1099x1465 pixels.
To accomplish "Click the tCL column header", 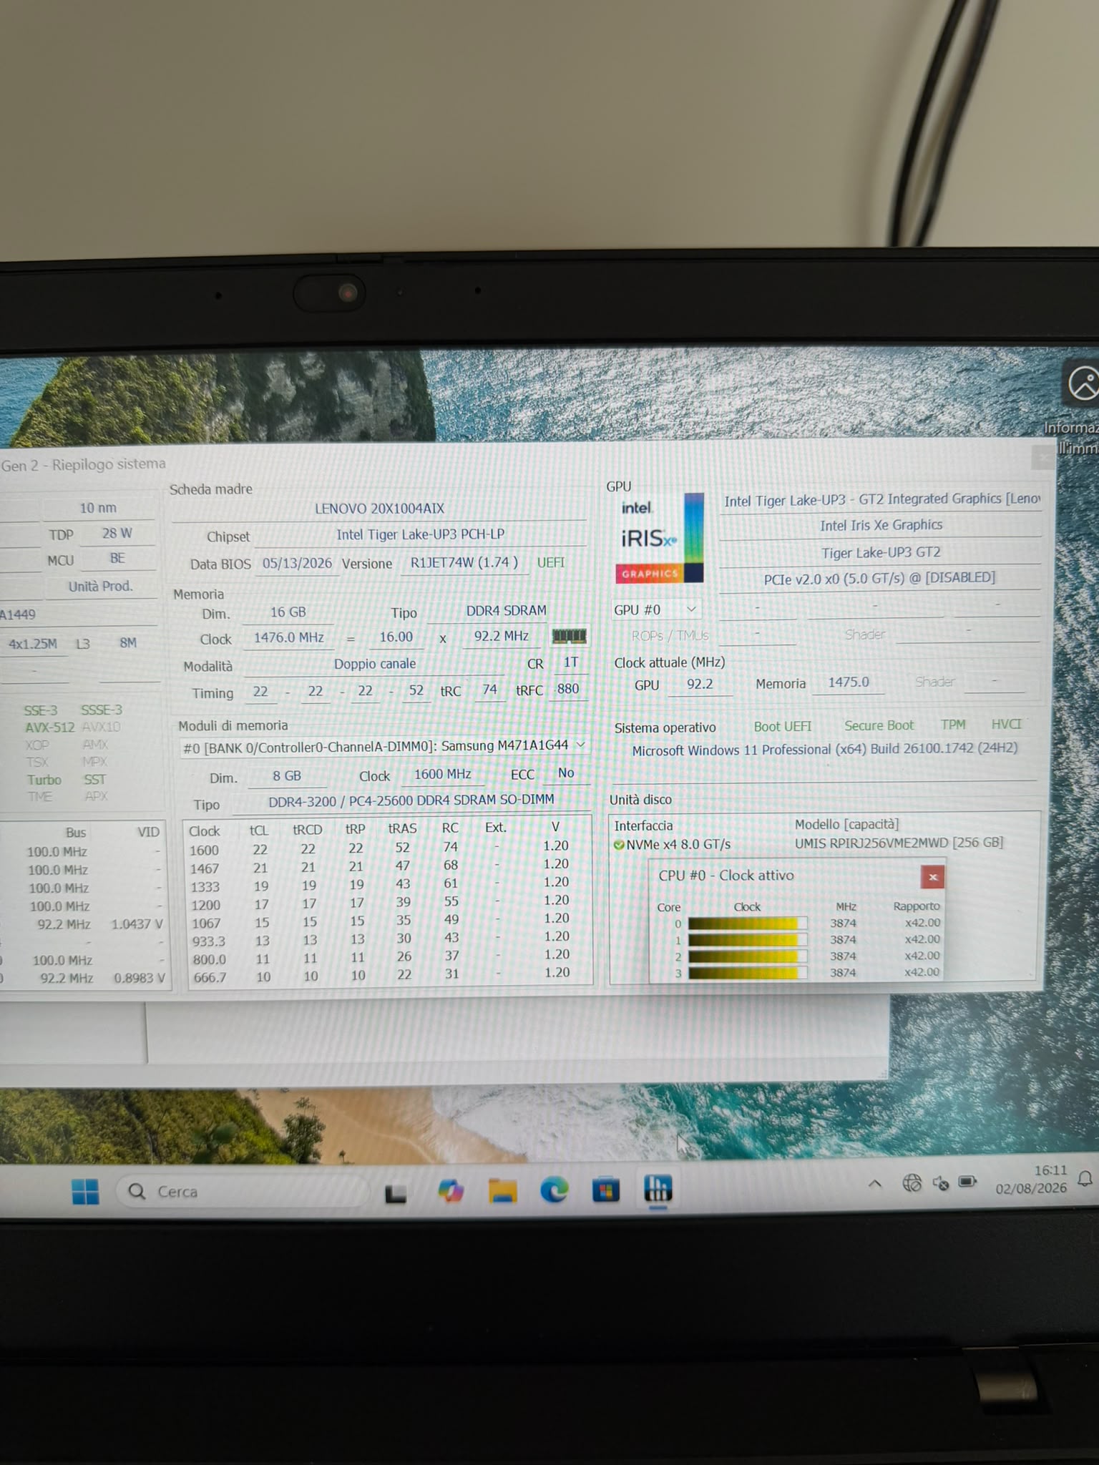I will point(259,831).
